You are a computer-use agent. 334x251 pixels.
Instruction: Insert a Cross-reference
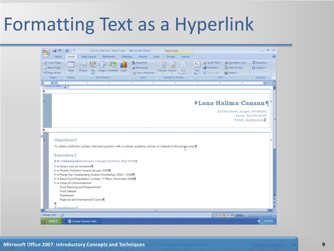tap(143, 73)
